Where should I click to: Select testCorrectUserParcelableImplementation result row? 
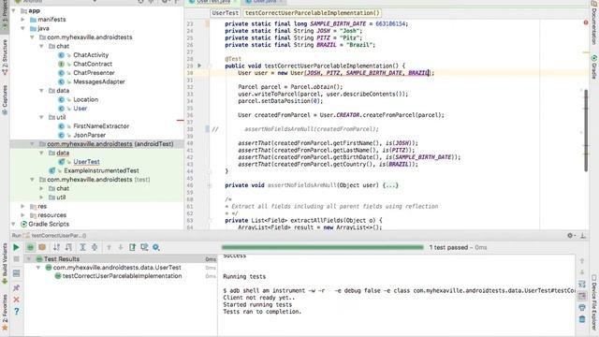(122, 276)
